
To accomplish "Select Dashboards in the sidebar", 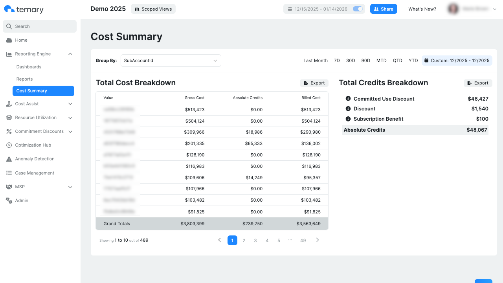I will click(29, 66).
